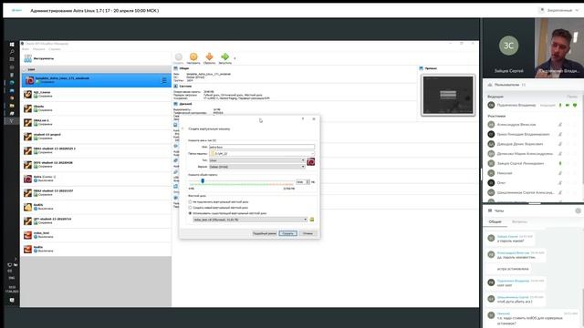Click the notification center icon on taskbar
The width and height of the screenshot is (584, 328).
coord(12,300)
